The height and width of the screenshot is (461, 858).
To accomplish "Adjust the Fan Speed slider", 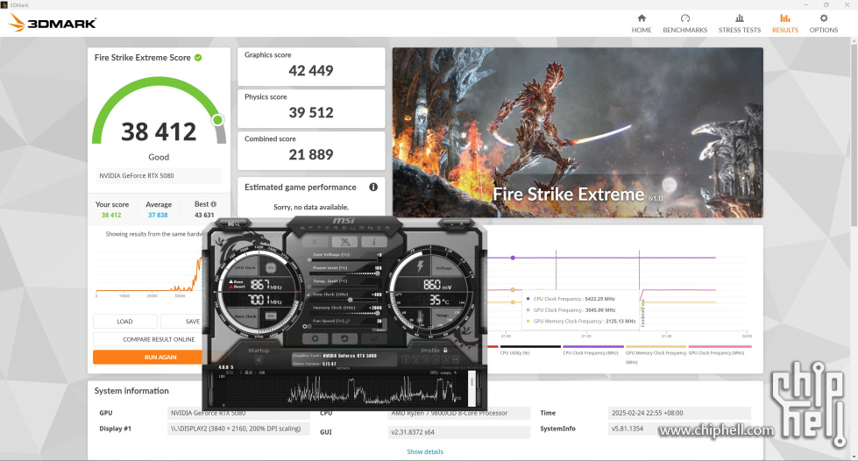I will [342, 327].
